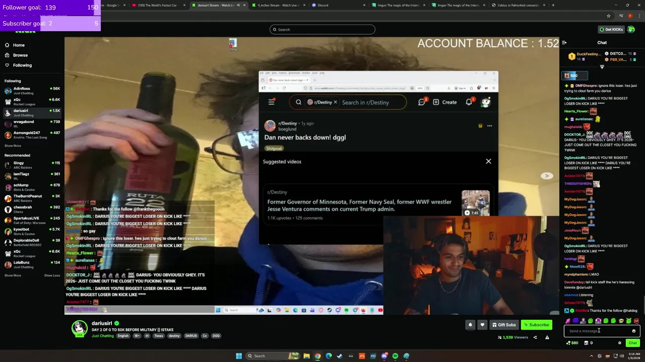The image size is (645, 362).
Task: Click the share stream icon
Action: [x=535, y=337]
